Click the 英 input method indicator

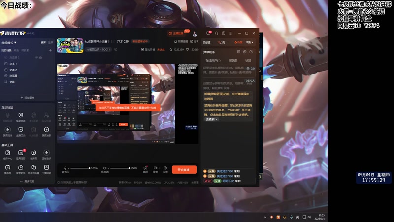click(x=298, y=217)
